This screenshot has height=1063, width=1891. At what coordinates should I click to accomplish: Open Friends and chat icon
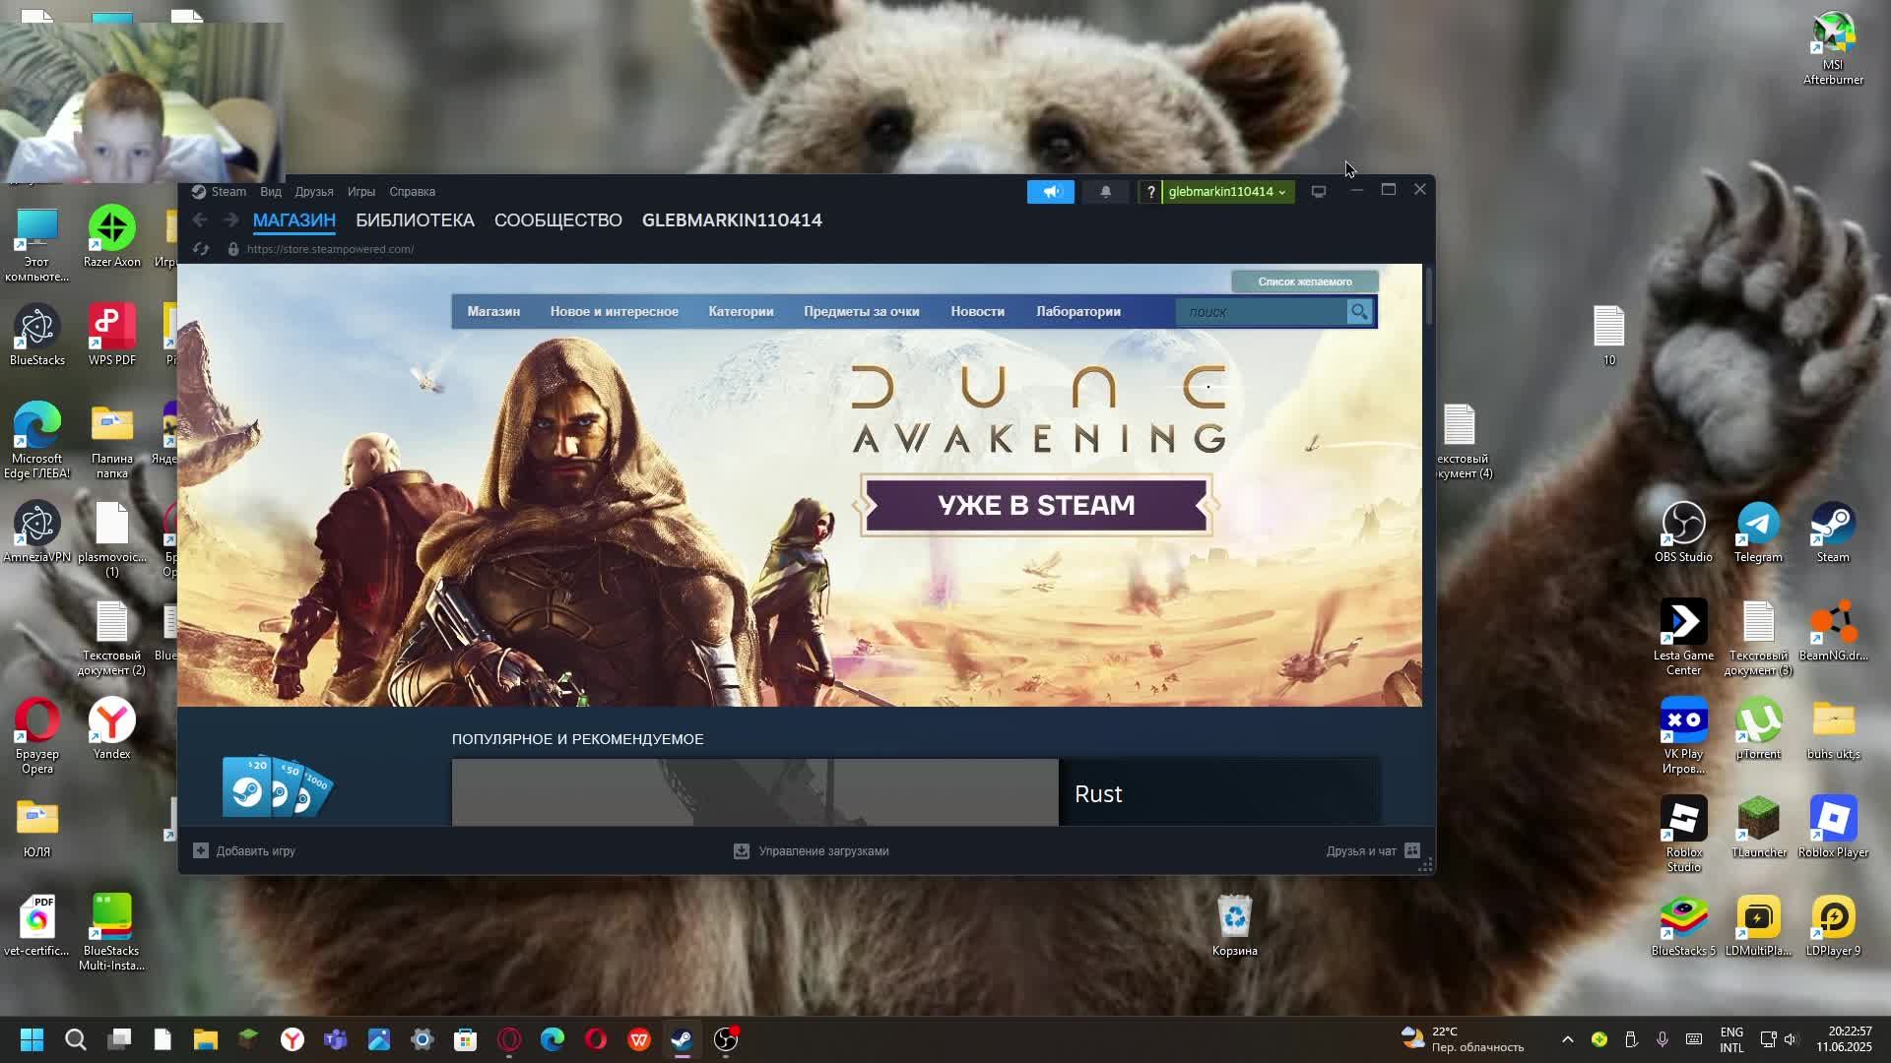coord(1412,850)
